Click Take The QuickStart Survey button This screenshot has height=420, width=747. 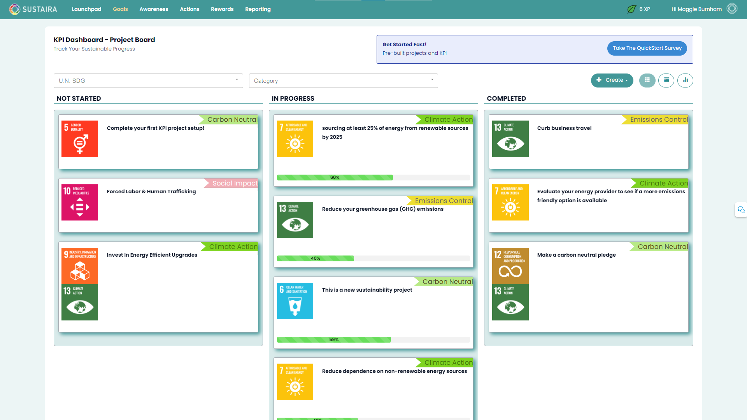(647, 48)
